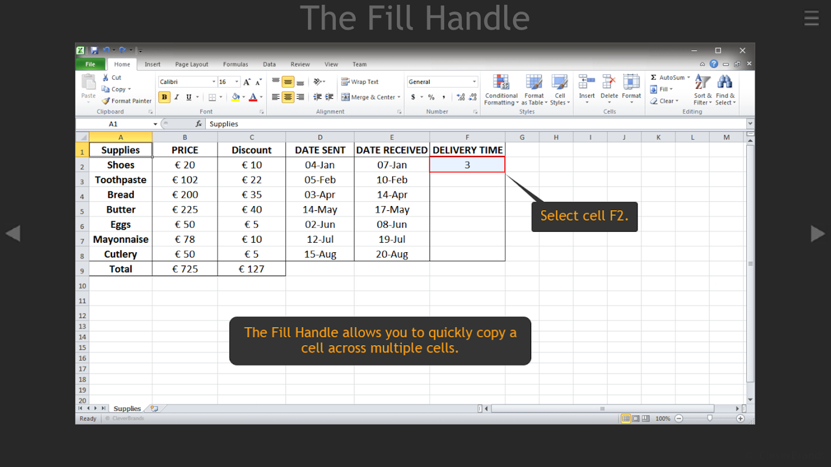Select cell F2 containing 3

(x=467, y=165)
